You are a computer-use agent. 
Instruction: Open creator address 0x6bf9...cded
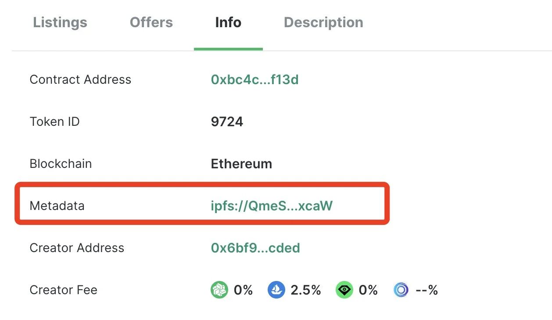coord(255,248)
